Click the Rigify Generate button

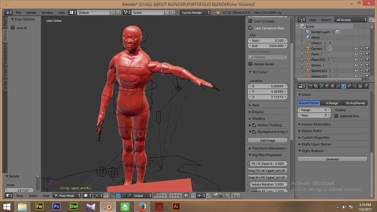point(332,159)
